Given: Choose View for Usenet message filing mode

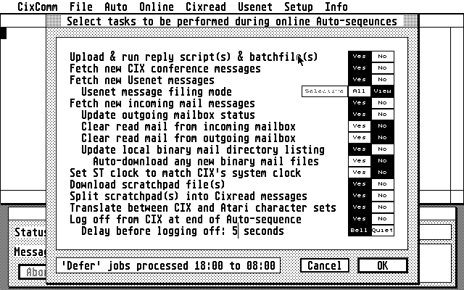Looking at the screenshot, I should pyautogui.click(x=382, y=91).
